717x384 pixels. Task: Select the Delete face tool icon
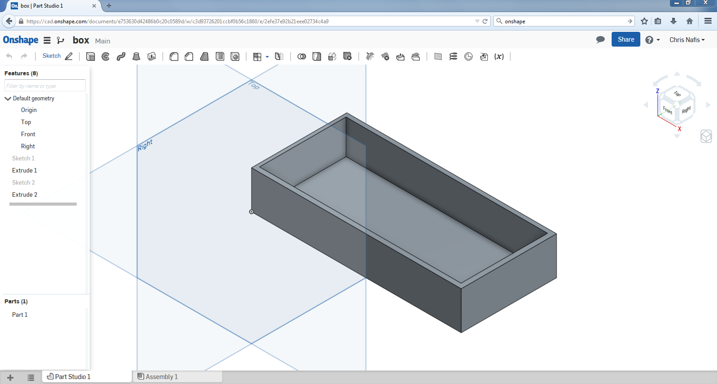coord(385,56)
